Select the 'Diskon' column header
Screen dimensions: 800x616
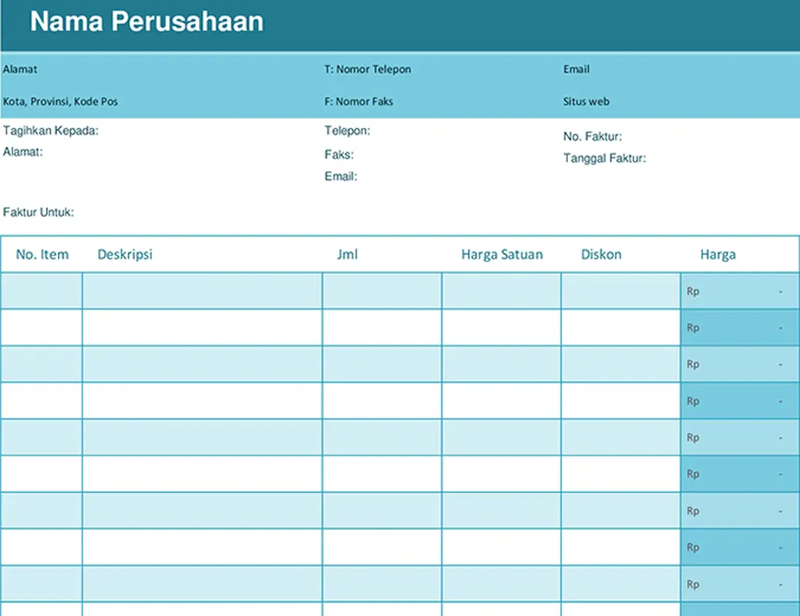click(601, 254)
